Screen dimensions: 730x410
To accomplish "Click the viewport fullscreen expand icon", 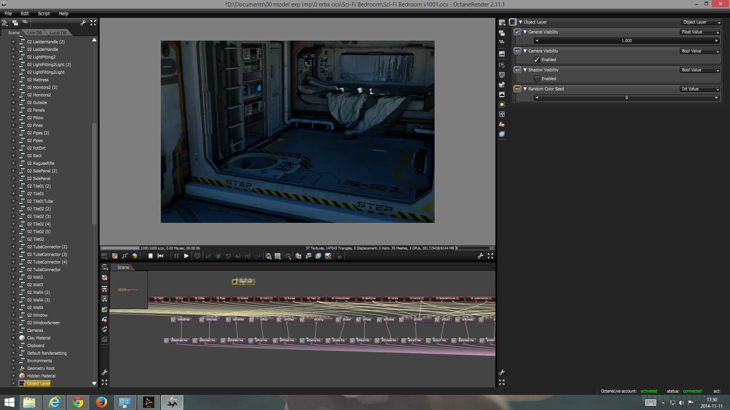I will pos(490,256).
